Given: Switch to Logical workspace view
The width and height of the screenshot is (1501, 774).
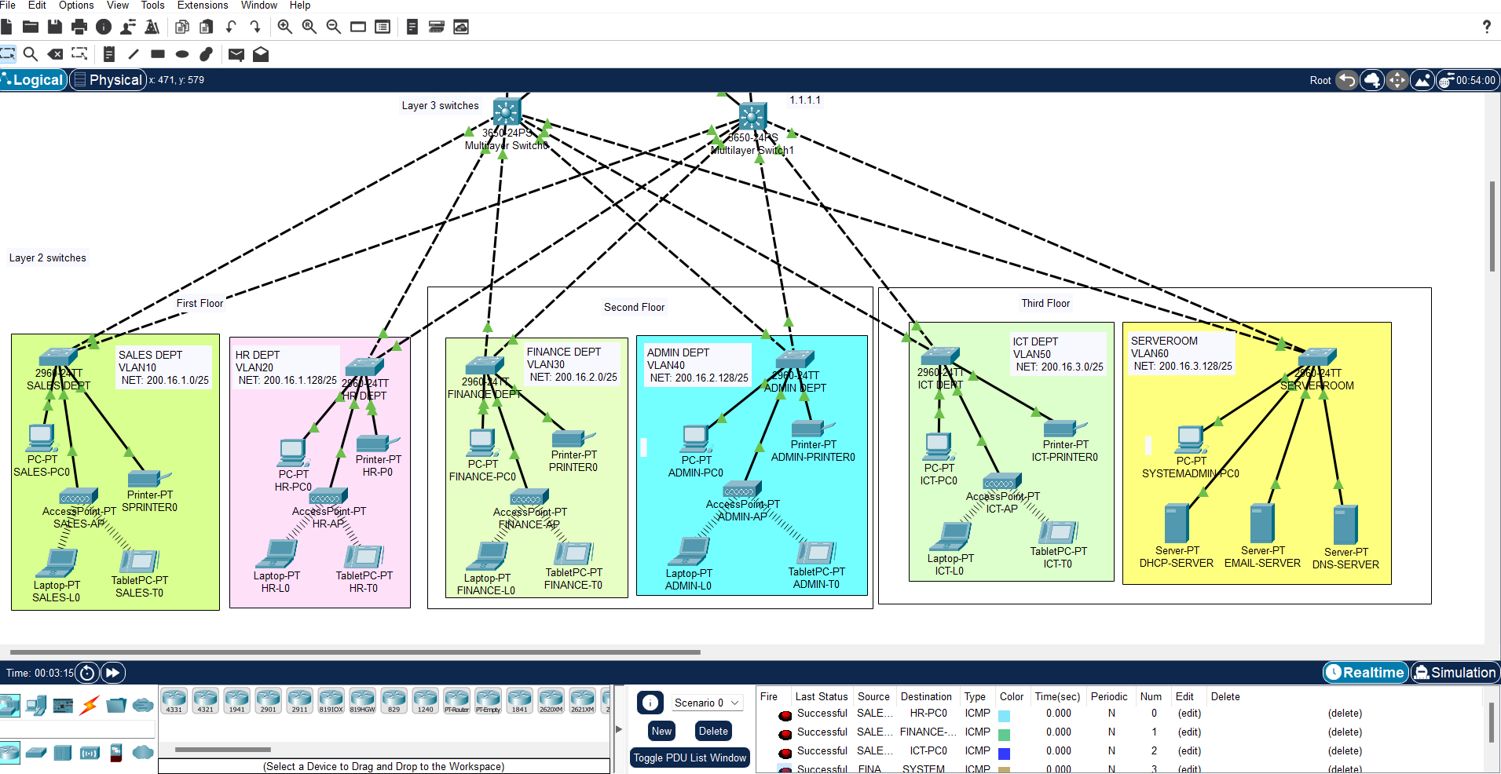Looking at the screenshot, I should [32, 80].
